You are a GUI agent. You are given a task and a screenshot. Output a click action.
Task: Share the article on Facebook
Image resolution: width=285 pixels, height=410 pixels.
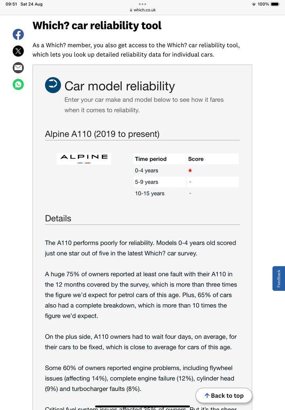pos(18,34)
